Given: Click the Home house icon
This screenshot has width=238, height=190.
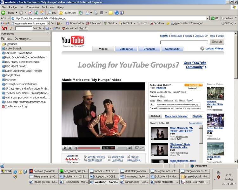Looking at the screenshot, I should pos(42,13).
